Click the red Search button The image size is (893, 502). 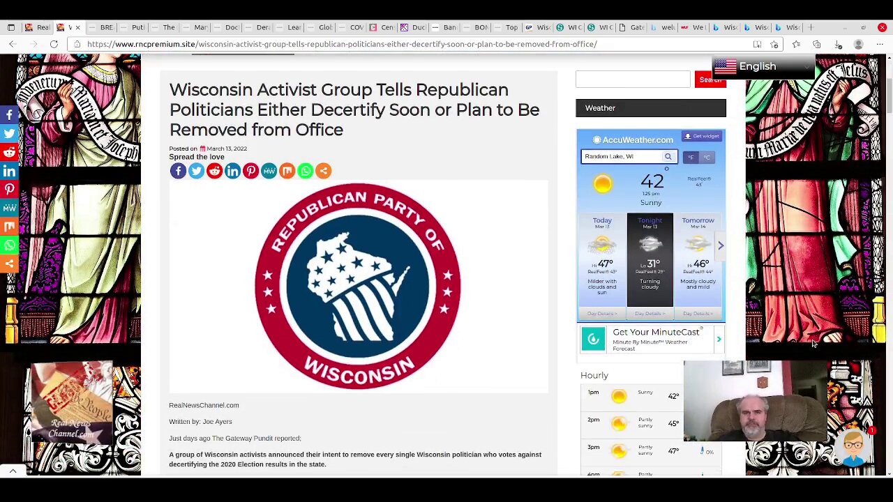point(710,79)
